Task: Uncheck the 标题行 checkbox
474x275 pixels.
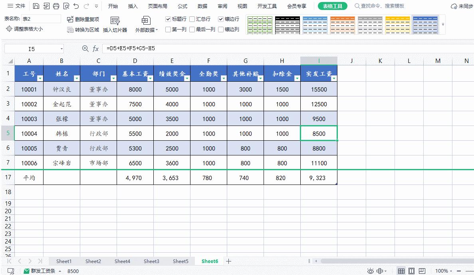Action: (x=168, y=18)
